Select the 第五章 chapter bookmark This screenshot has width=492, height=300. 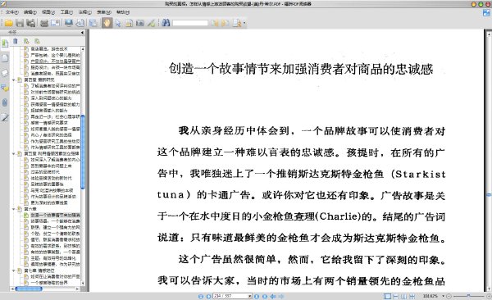(x=52, y=154)
